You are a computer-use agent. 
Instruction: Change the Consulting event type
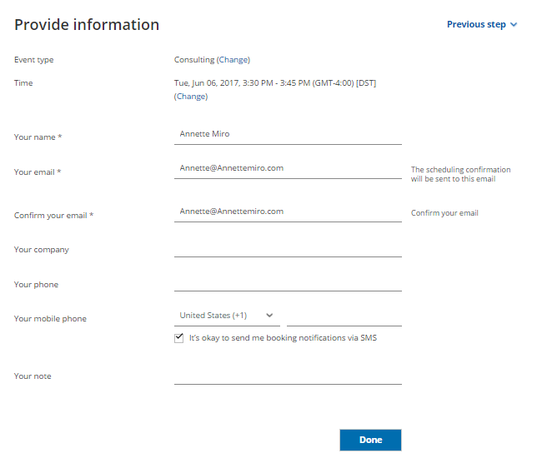point(233,60)
